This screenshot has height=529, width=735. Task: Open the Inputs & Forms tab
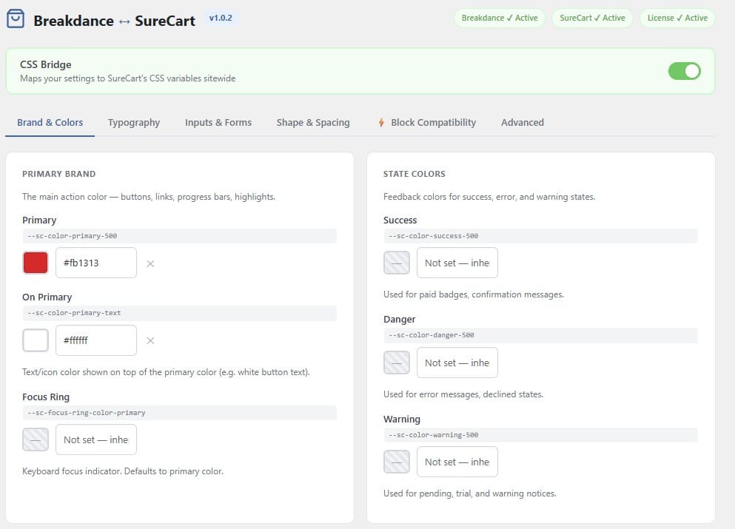pyautogui.click(x=218, y=123)
